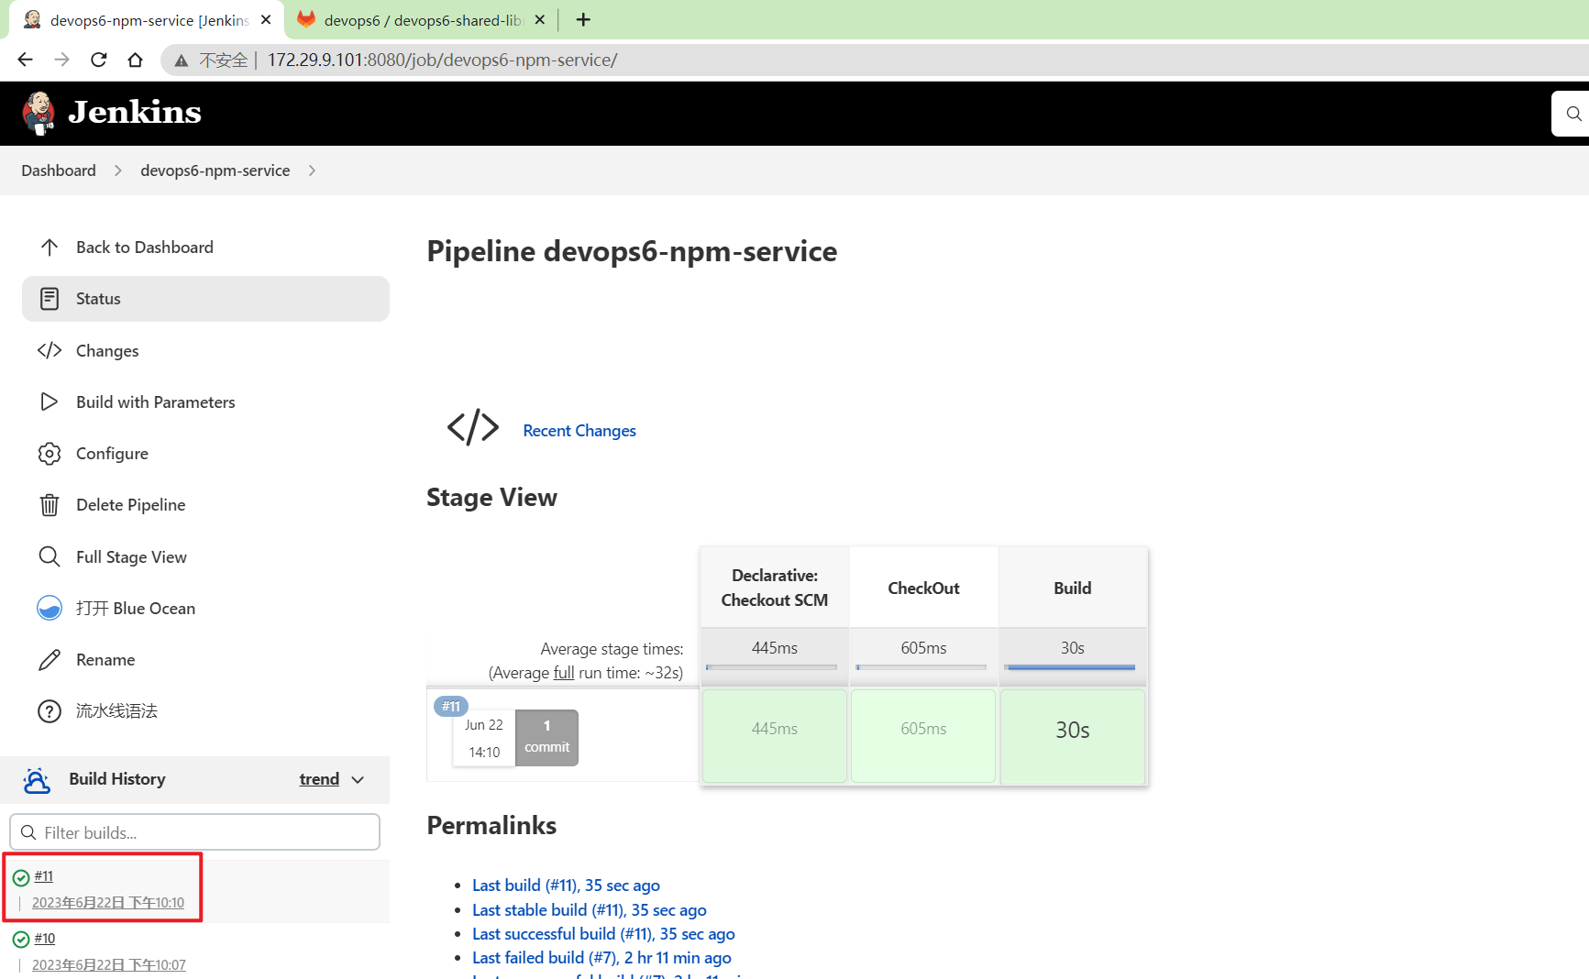Open the 打开 Blue Ocean menu item
1589x979 pixels.
(205, 608)
